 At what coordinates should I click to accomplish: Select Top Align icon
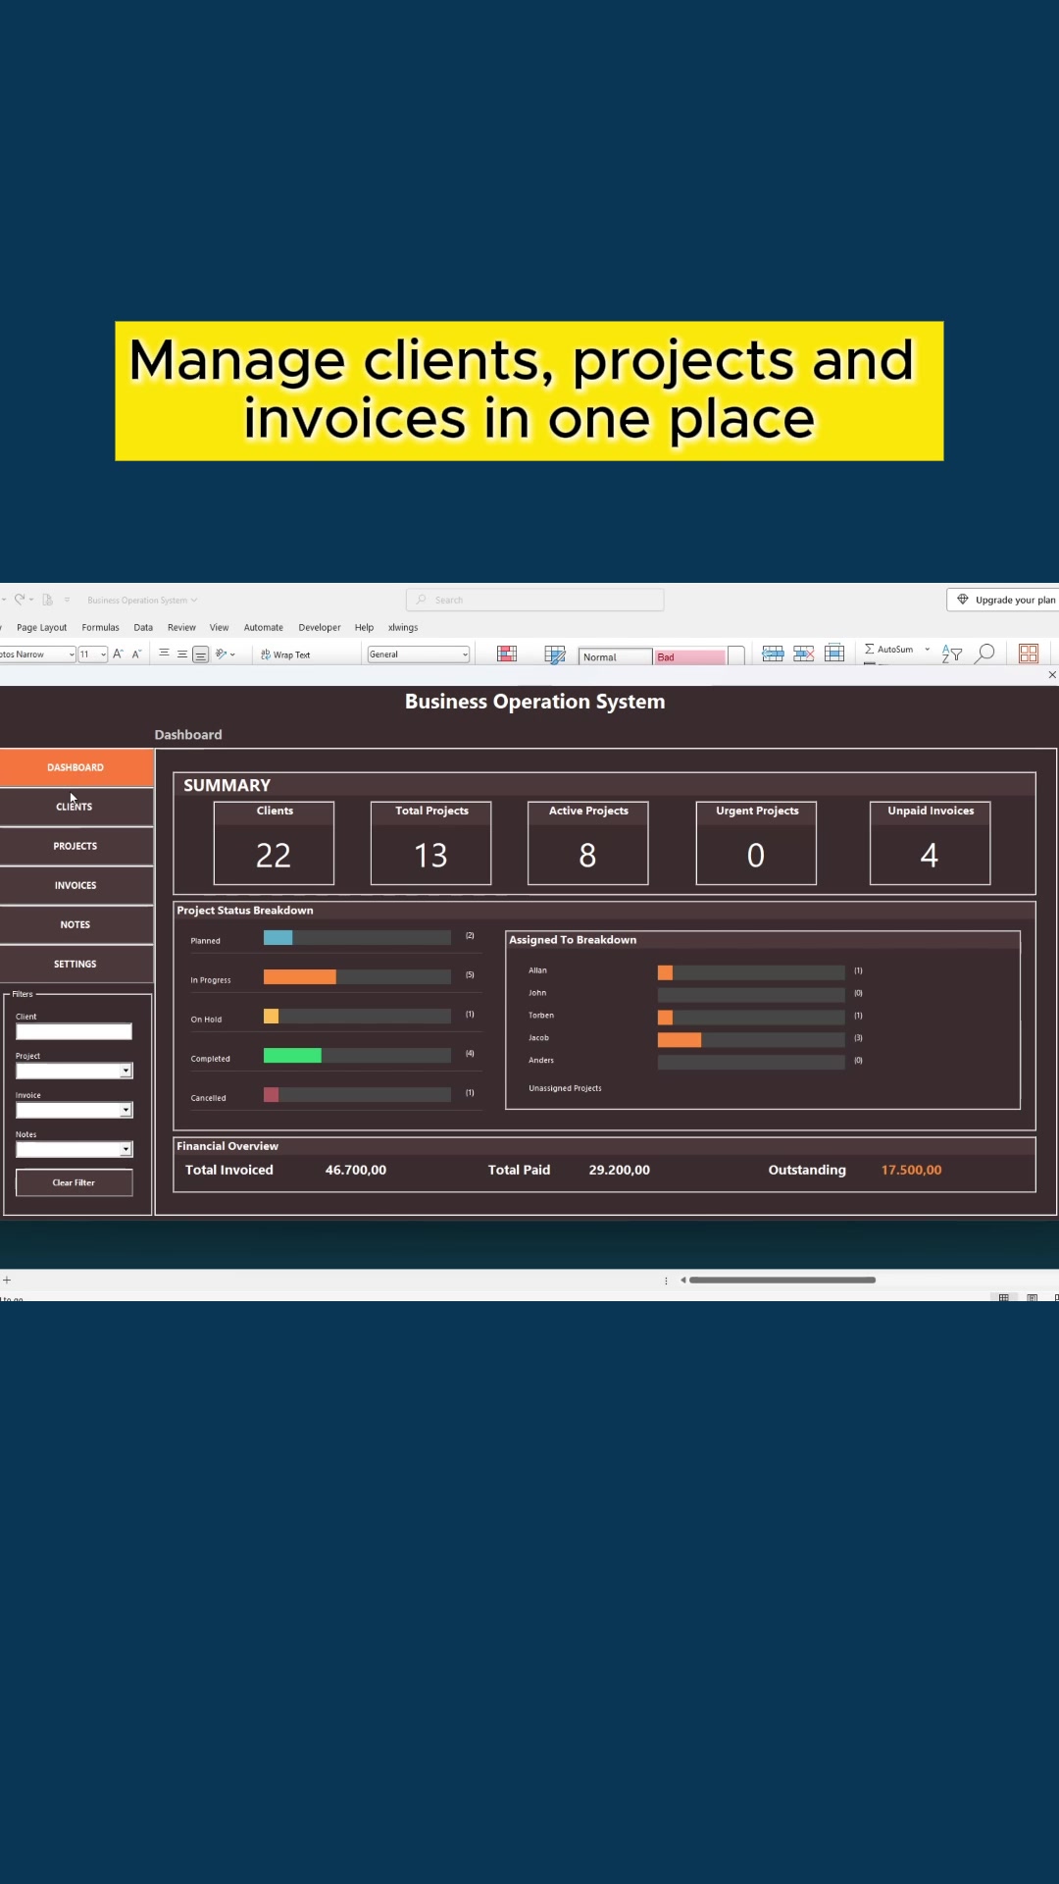point(164,654)
